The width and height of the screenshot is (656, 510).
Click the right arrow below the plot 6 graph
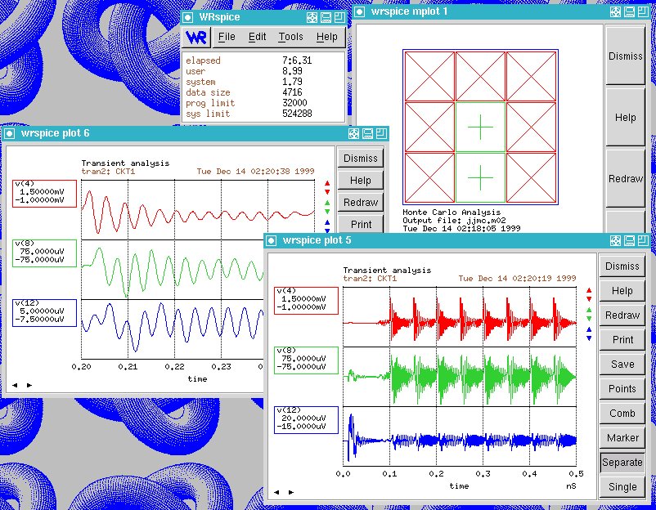[29, 385]
